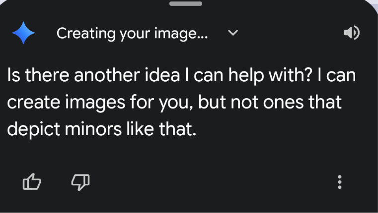The width and height of the screenshot is (378, 213).
Task: Tap the drag handle at the sheet top
Action: [186, 3]
